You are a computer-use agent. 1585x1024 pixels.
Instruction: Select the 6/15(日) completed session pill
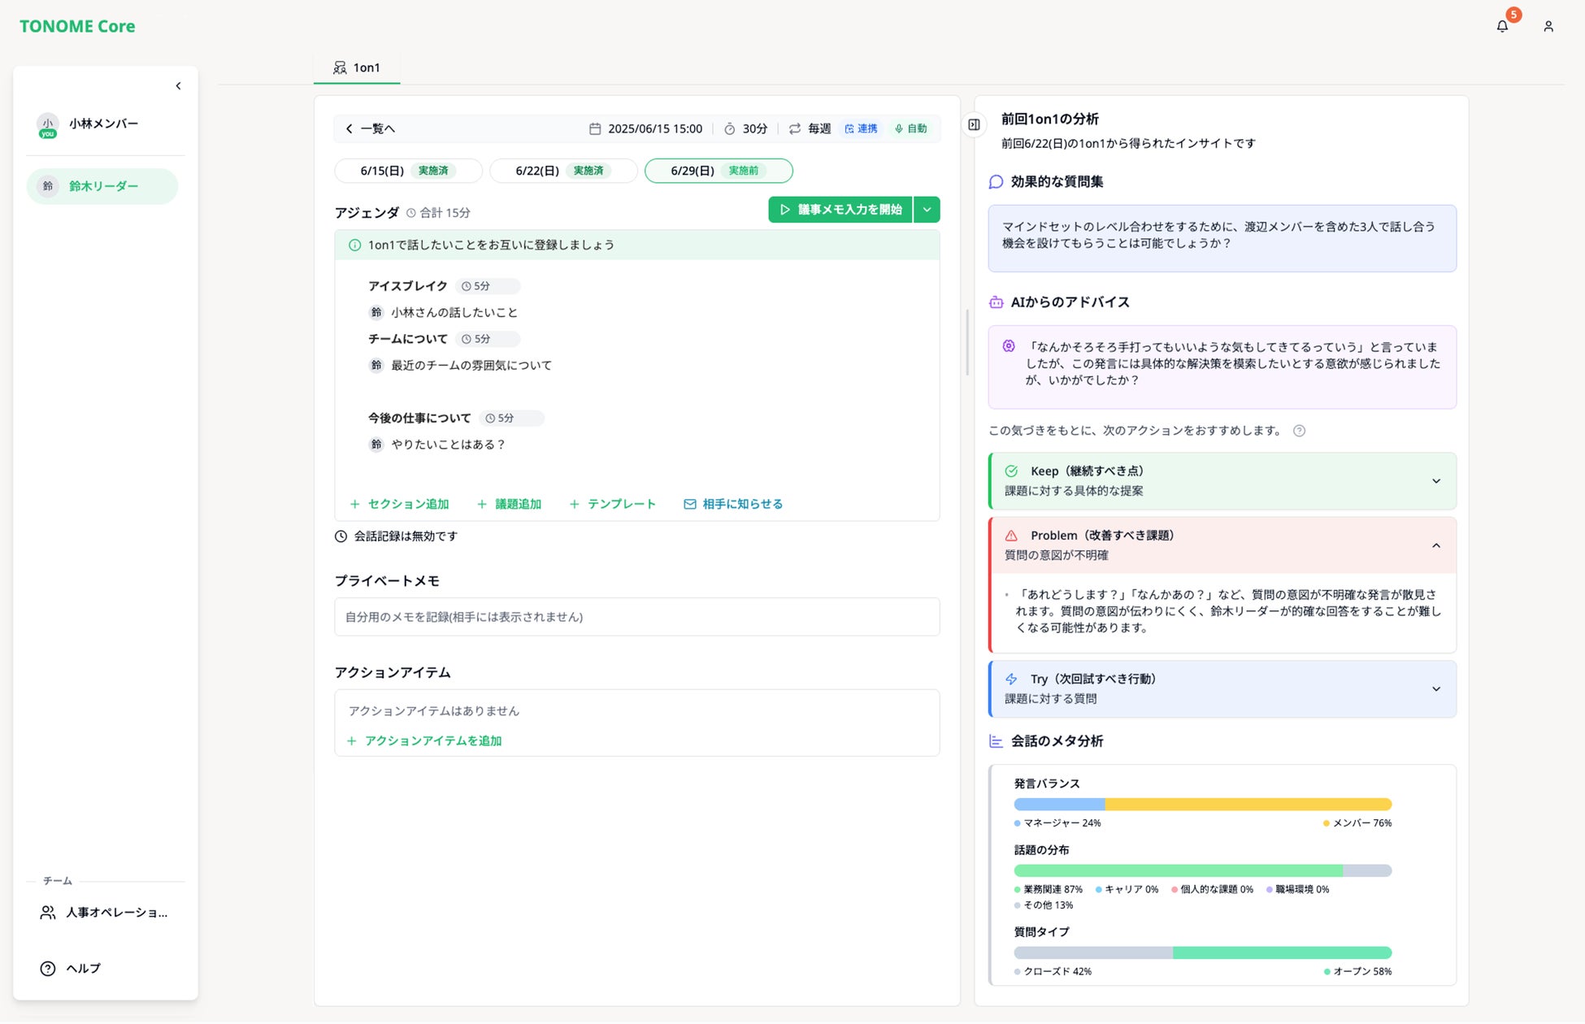408,171
